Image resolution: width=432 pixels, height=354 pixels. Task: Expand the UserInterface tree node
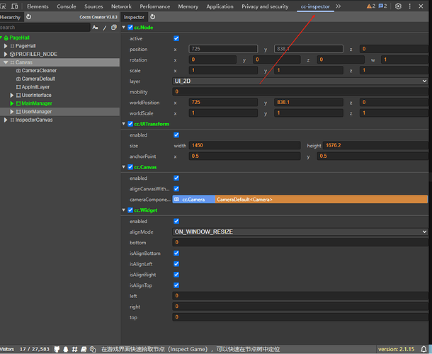tap(12, 96)
